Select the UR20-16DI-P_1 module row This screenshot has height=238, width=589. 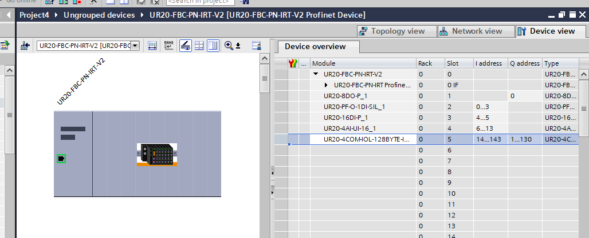pos(427,118)
